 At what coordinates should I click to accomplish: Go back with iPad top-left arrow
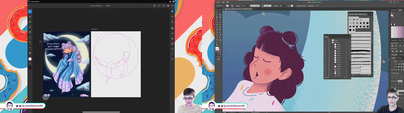coord(30,6)
